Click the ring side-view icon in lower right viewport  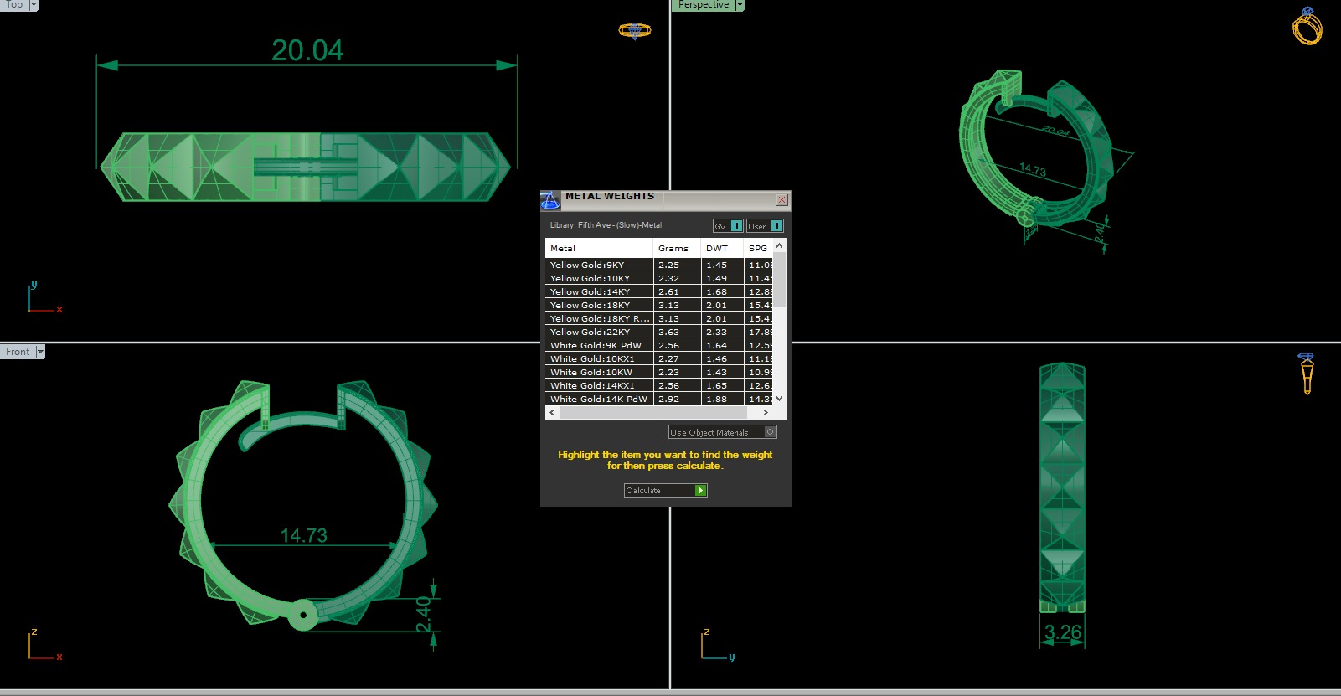(1307, 373)
